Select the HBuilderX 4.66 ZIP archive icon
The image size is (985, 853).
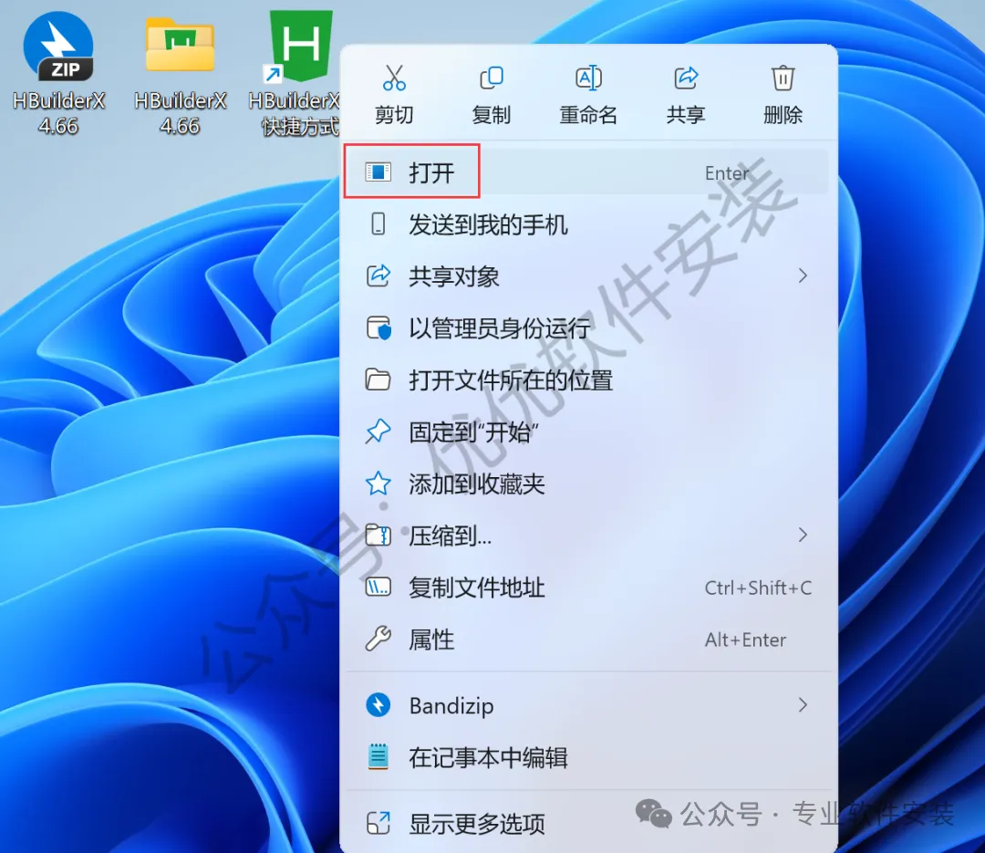tap(58, 47)
